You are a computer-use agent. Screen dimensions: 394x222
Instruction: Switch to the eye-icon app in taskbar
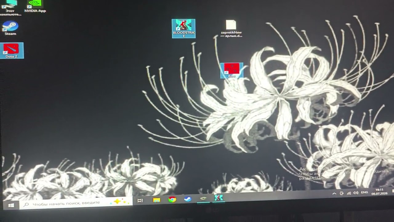point(203,199)
